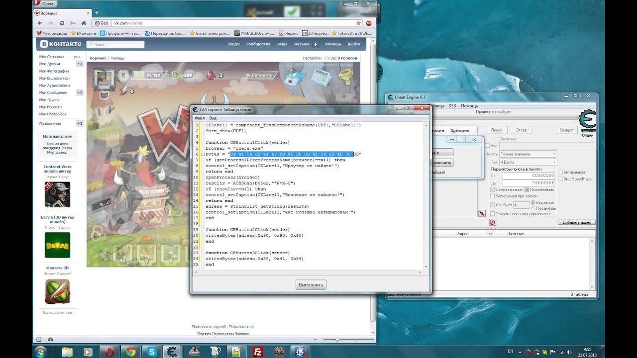The image size is (637, 358).
Task: Click 'Возврат' undo scan button
Action: point(567,130)
